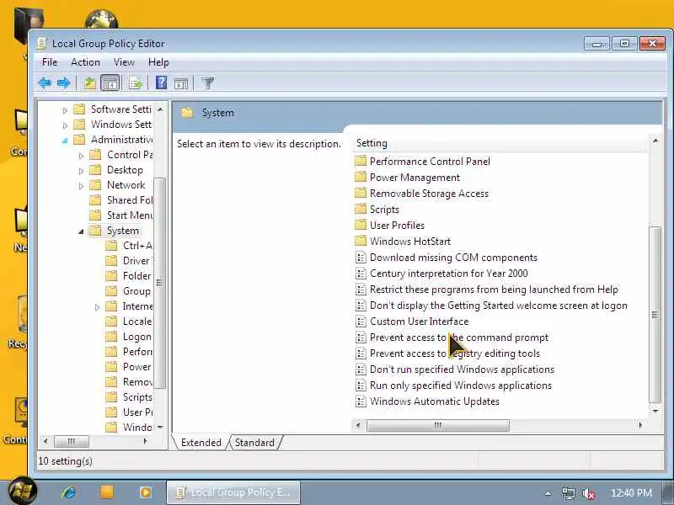674x505 pixels.
Task: Expand the Desktop tree node
Action: point(81,171)
